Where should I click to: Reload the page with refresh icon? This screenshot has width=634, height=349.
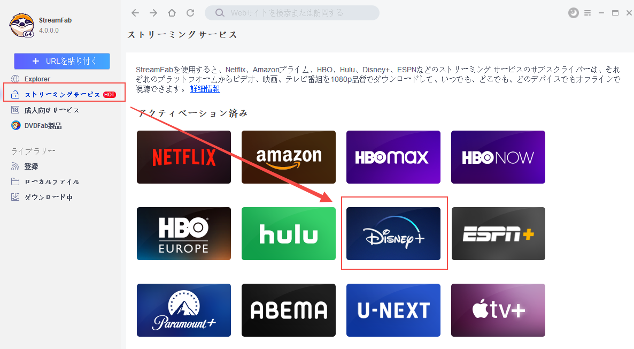click(x=190, y=13)
